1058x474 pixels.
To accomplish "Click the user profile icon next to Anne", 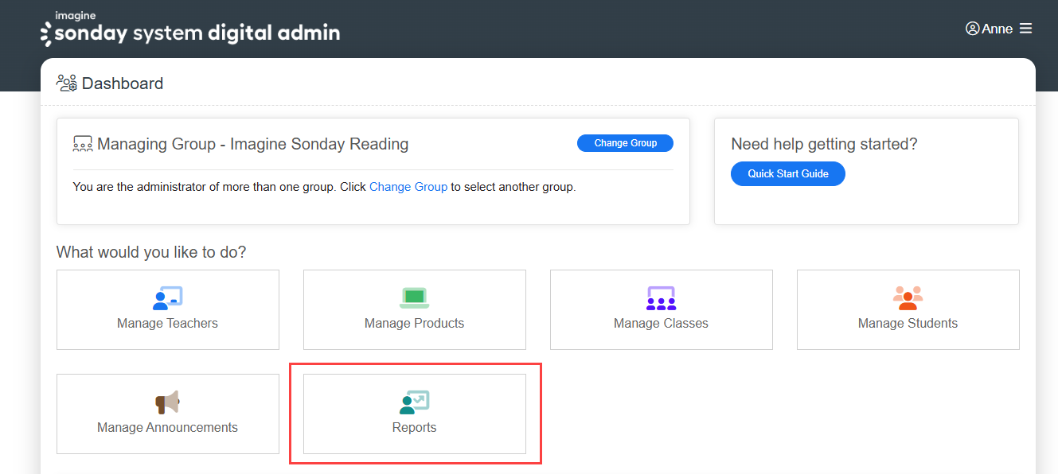I will pyautogui.click(x=972, y=29).
